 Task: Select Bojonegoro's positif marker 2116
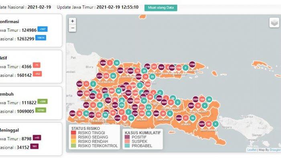100,76
